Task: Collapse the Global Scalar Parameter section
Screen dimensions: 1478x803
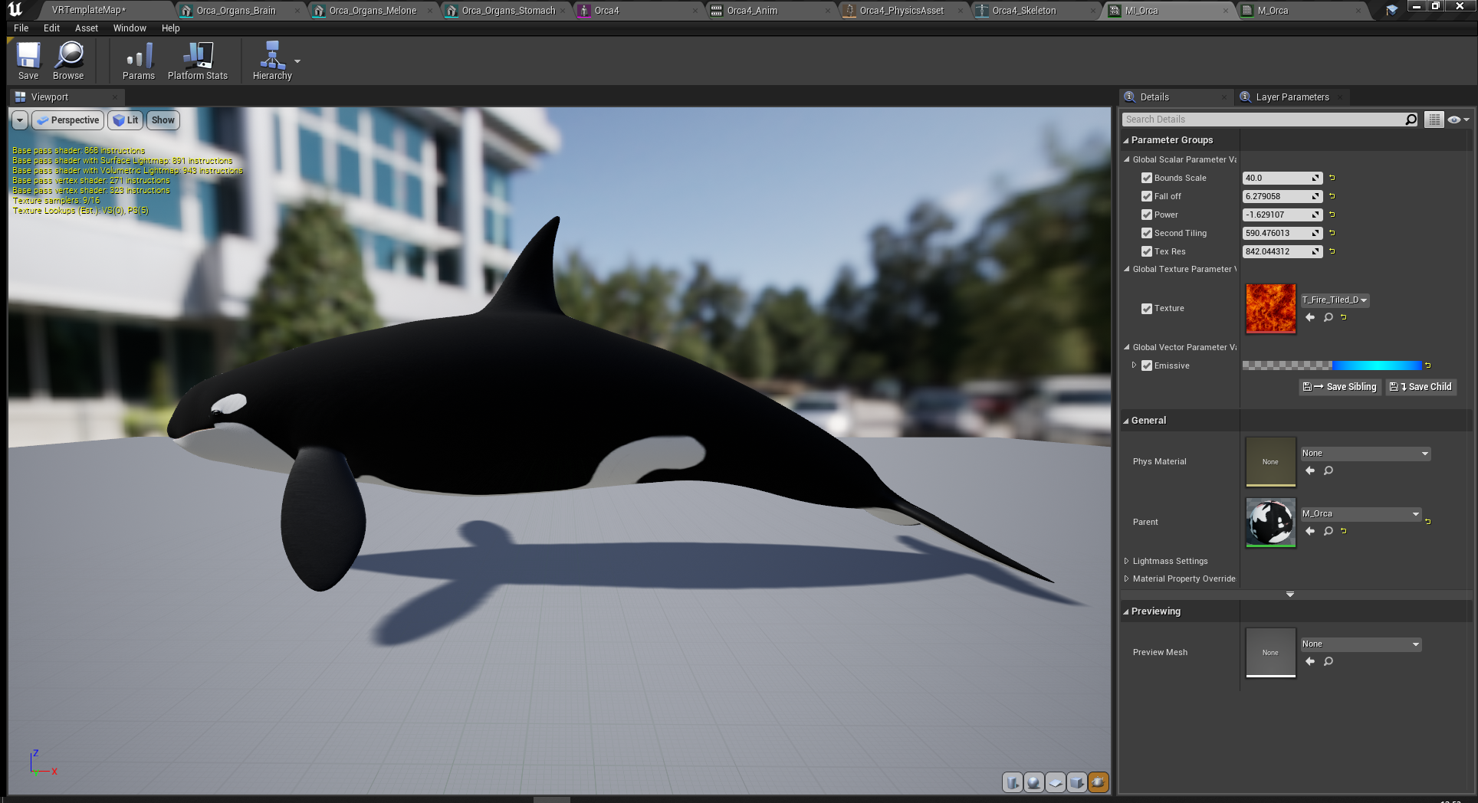Action: (x=1126, y=159)
